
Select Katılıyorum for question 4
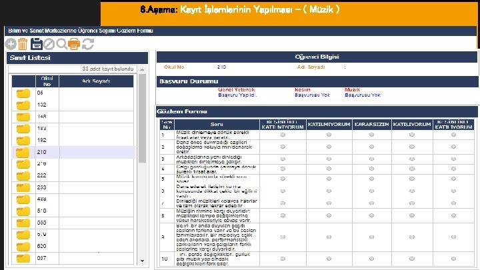[x=412, y=169]
